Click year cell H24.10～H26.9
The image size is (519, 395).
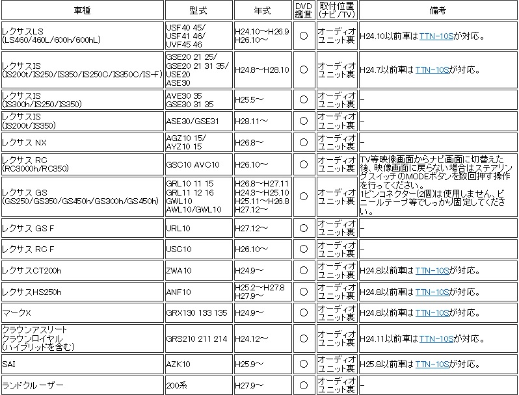(263, 36)
